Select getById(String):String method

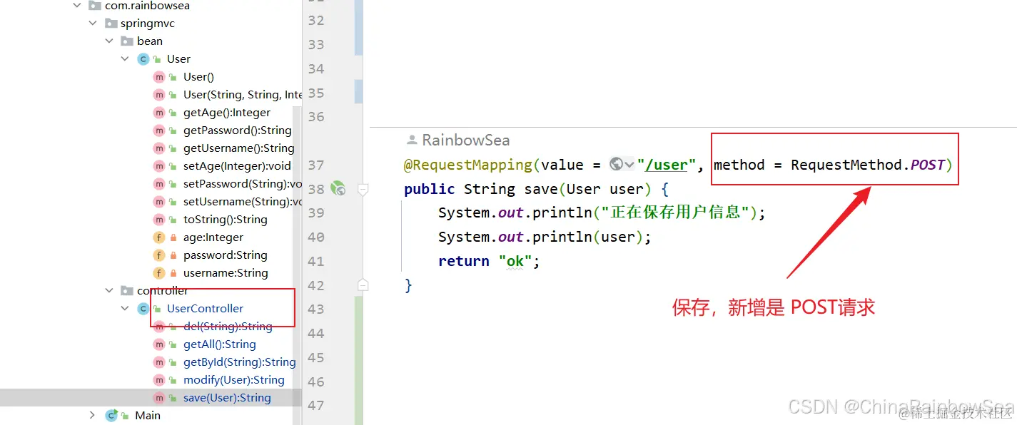pyautogui.click(x=240, y=362)
